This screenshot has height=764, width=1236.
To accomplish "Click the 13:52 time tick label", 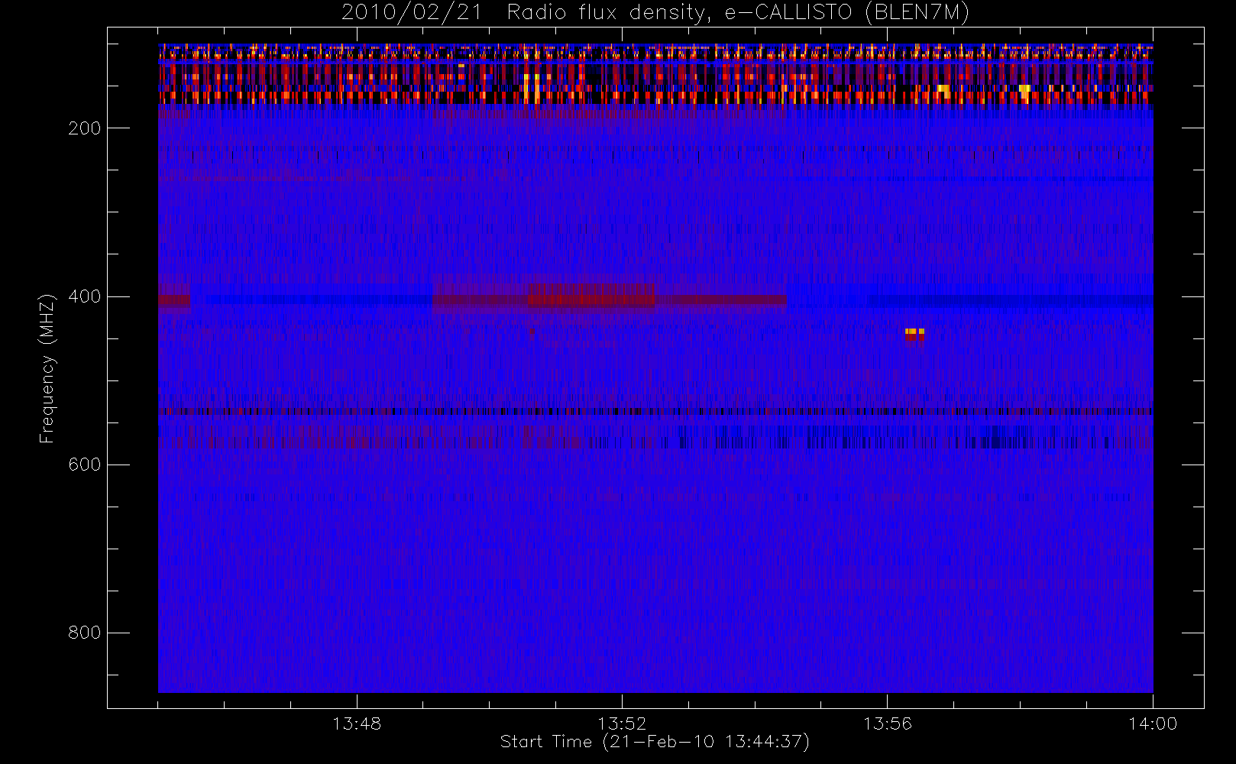I will click(x=622, y=724).
